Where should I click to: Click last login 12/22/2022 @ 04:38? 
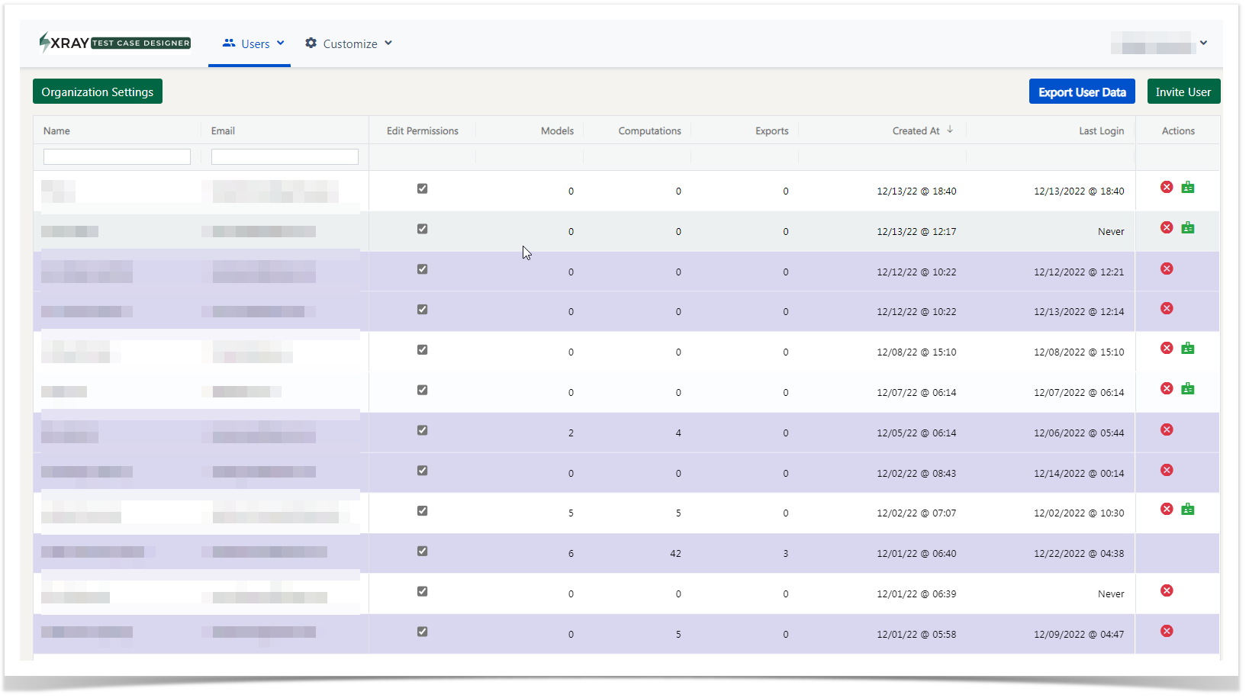pos(1079,554)
